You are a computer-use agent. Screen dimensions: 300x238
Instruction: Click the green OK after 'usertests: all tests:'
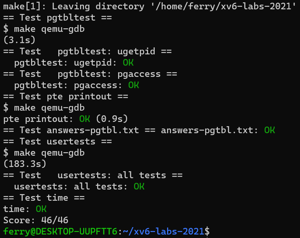pos(139,186)
